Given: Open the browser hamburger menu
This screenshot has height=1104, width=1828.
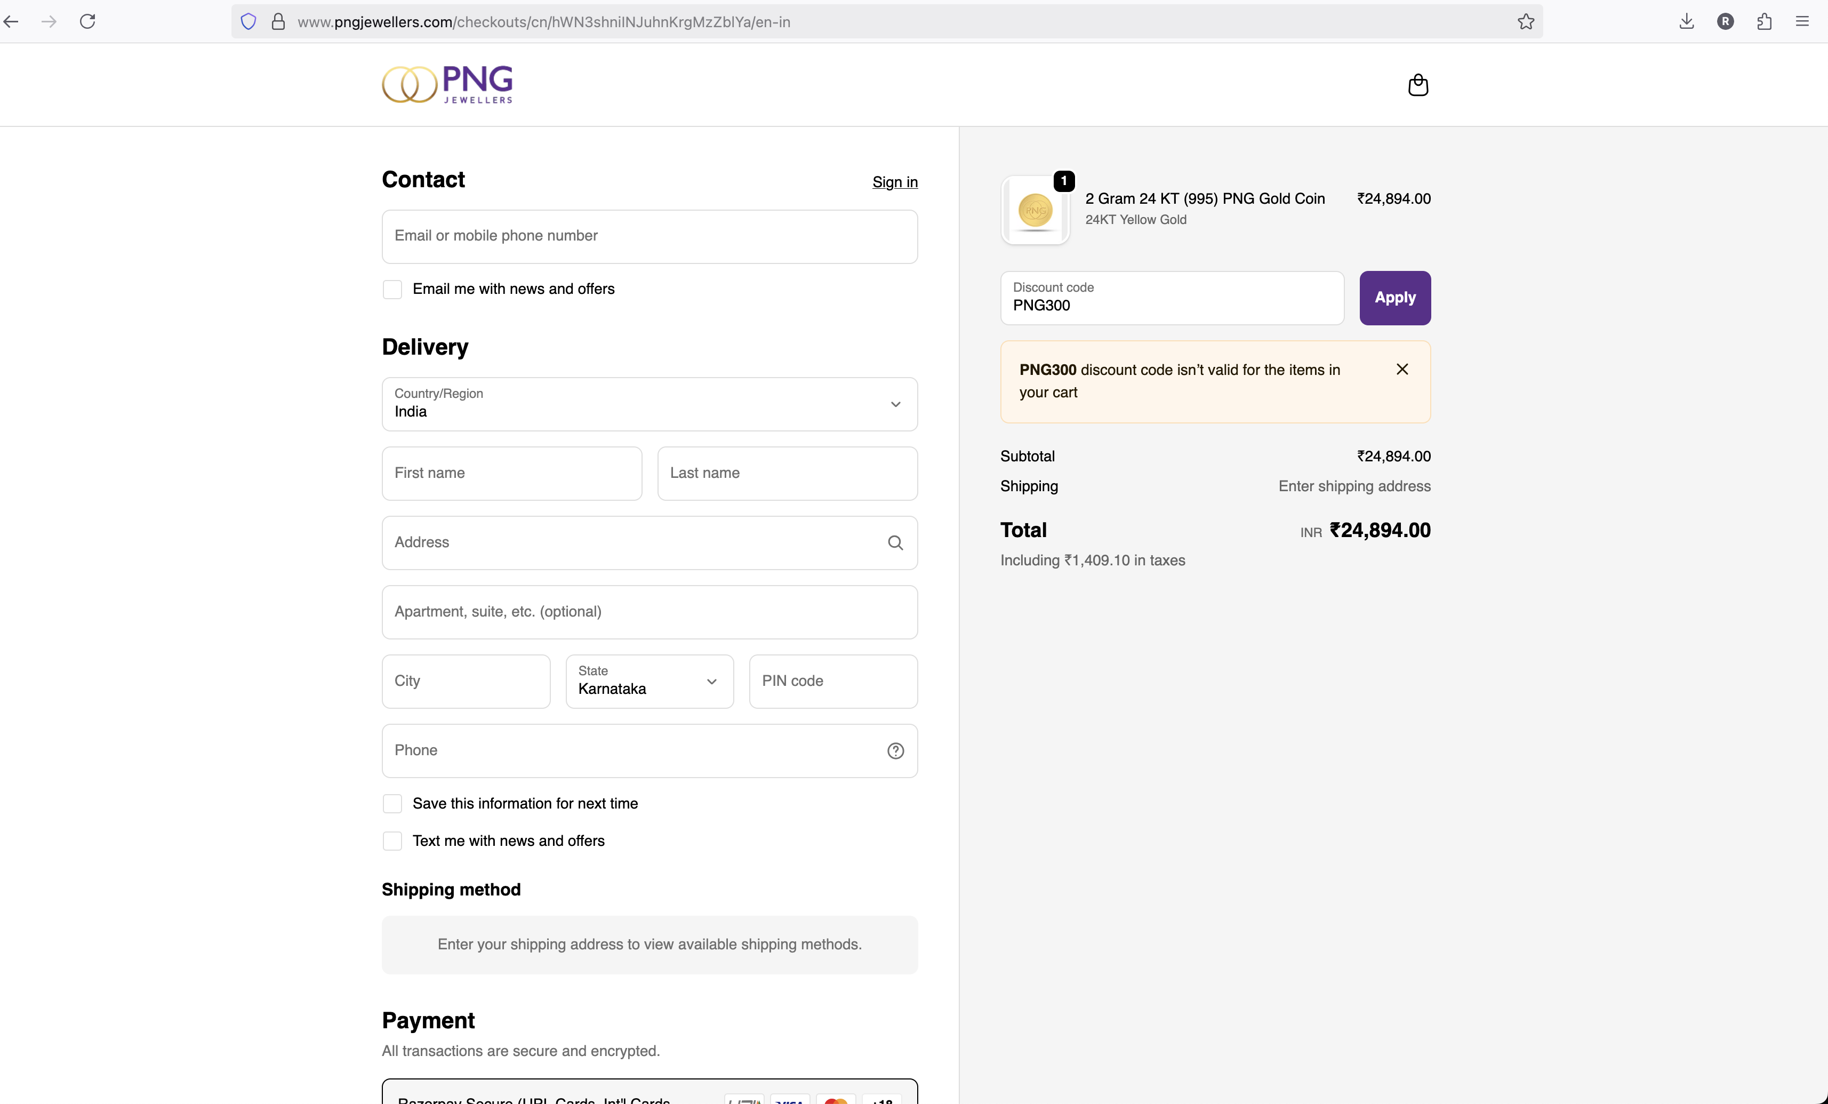Looking at the screenshot, I should coord(1802,21).
